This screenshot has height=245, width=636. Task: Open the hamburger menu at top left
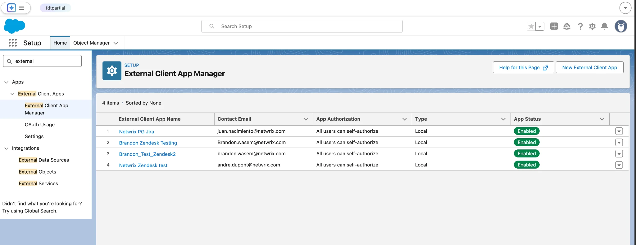click(x=21, y=8)
